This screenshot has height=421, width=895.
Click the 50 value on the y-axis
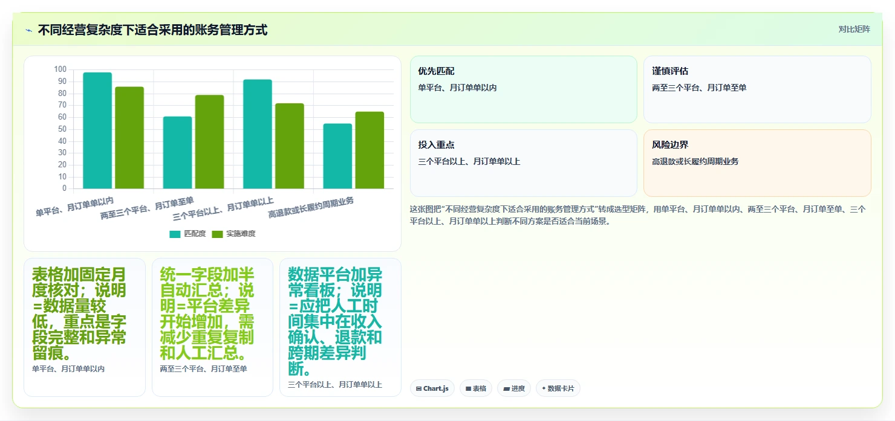(x=62, y=129)
